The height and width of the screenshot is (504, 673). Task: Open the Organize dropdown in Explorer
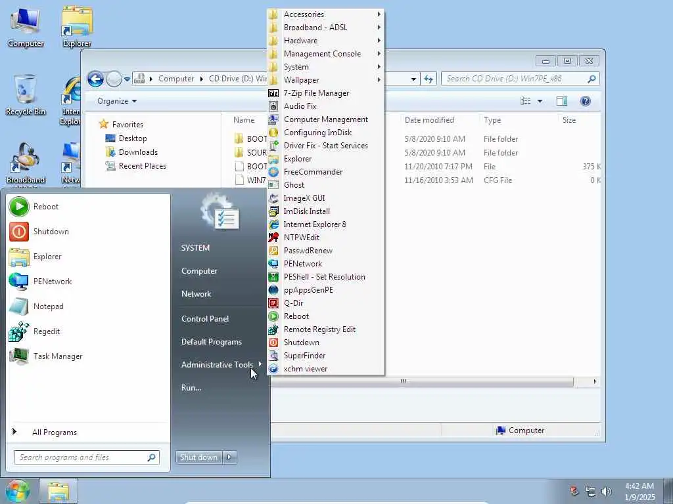(x=117, y=101)
